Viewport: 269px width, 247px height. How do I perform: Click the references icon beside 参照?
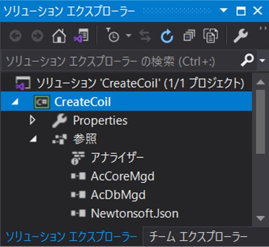point(60,139)
